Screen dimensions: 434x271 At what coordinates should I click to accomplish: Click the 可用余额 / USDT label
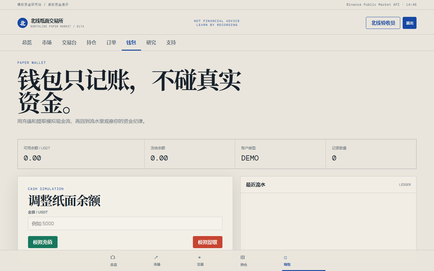(x=37, y=148)
